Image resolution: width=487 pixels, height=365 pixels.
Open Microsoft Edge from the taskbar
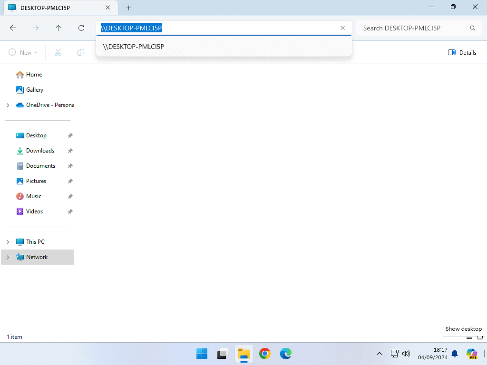pos(285,354)
